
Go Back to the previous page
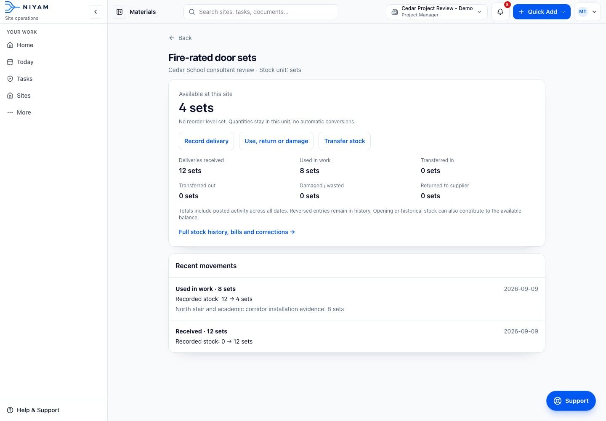click(180, 38)
